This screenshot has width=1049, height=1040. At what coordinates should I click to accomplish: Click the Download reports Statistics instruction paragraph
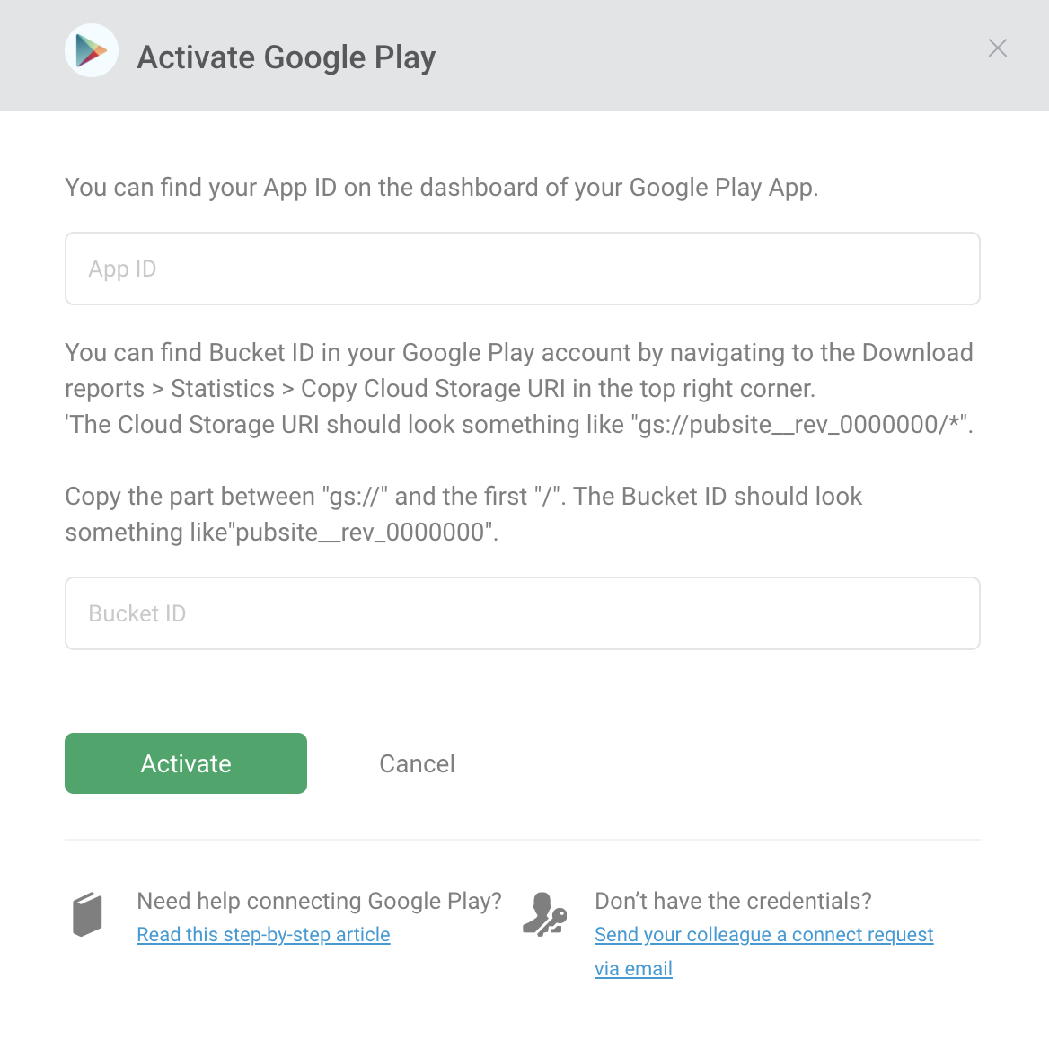coord(519,389)
